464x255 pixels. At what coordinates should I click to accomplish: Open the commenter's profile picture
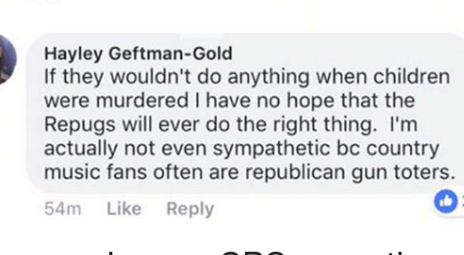(8, 59)
